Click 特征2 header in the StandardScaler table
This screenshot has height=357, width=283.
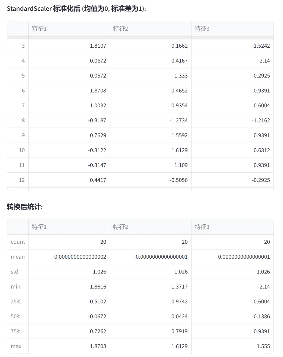pos(120,29)
